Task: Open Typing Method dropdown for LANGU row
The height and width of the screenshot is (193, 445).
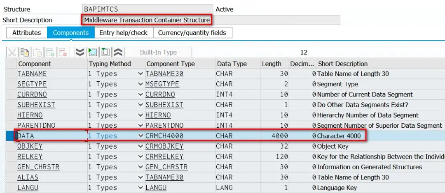Action: click(x=140, y=188)
